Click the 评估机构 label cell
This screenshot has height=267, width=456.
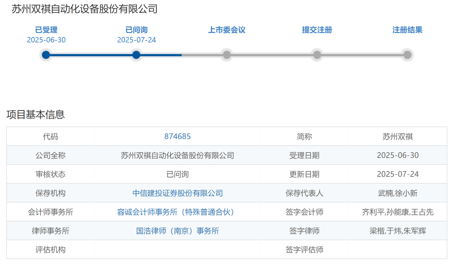pos(51,249)
